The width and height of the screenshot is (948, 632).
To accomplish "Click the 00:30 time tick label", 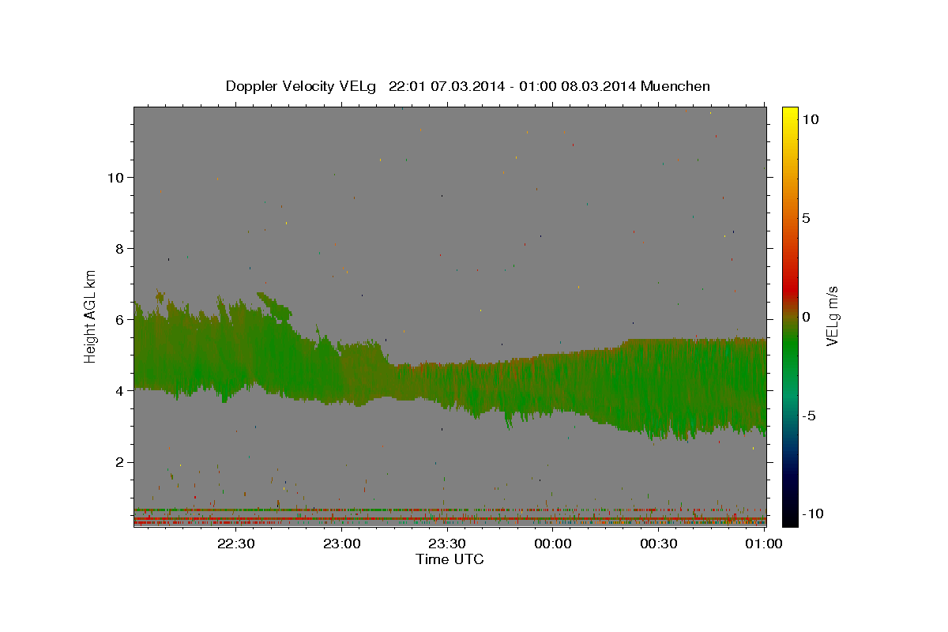I will (x=659, y=544).
